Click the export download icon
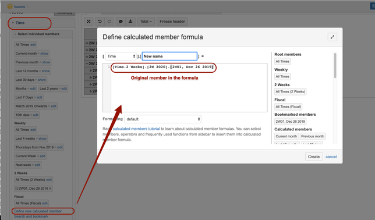The width and height of the screenshot is (375, 220). point(130,22)
